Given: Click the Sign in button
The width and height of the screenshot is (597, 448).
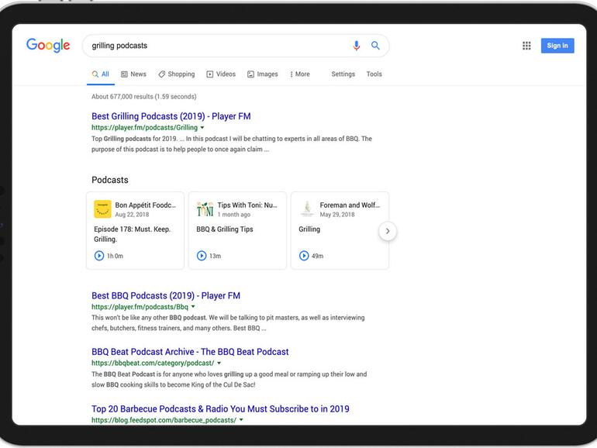Looking at the screenshot, I should tap(557, 46).
